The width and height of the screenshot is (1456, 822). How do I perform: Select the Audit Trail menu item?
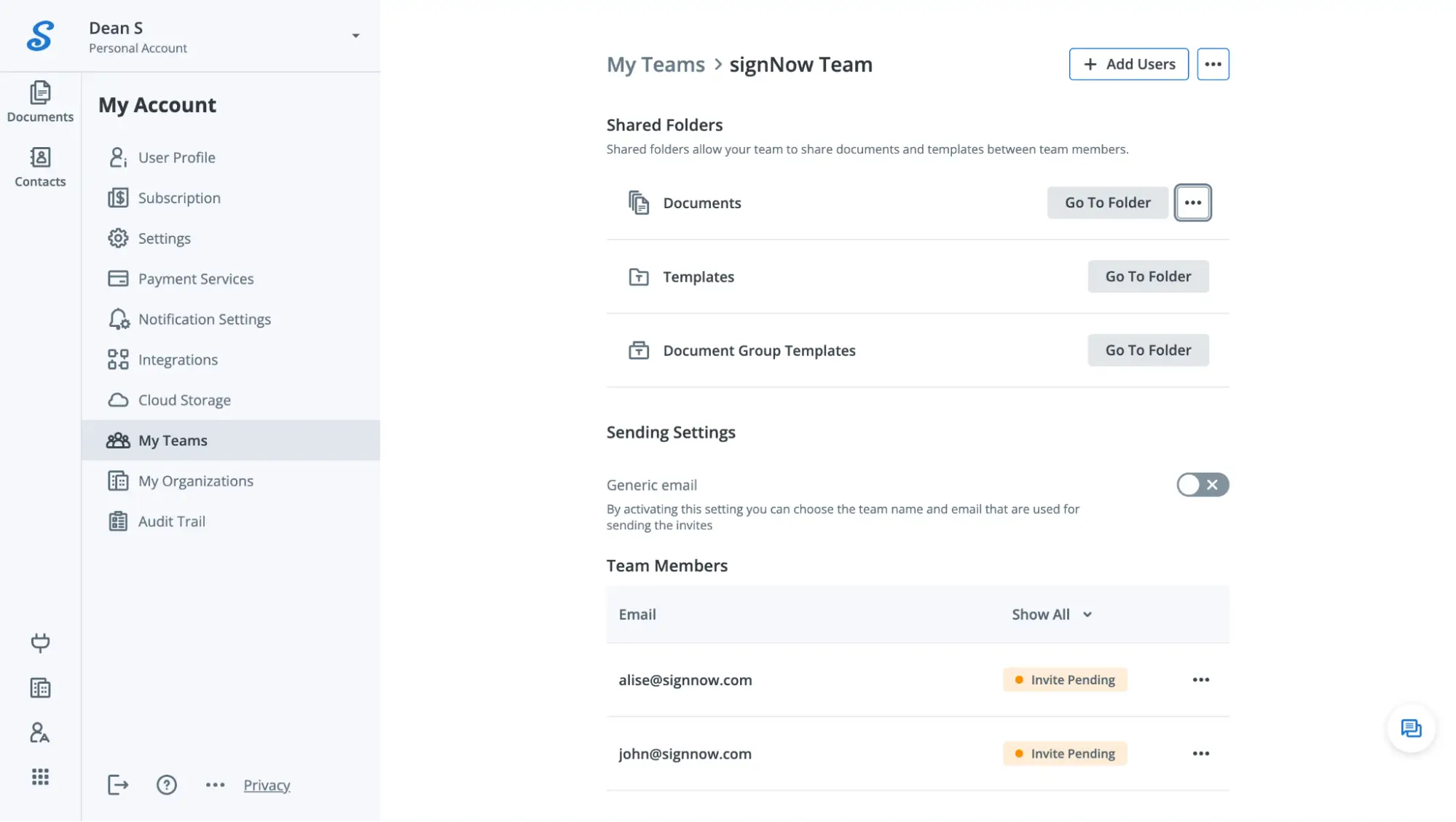click(172, 521)
